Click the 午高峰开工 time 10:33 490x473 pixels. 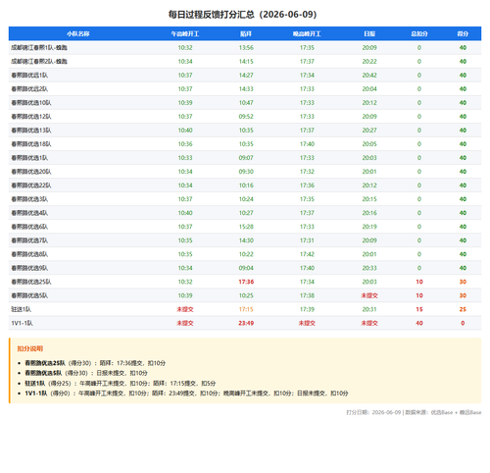click(185, 158)
